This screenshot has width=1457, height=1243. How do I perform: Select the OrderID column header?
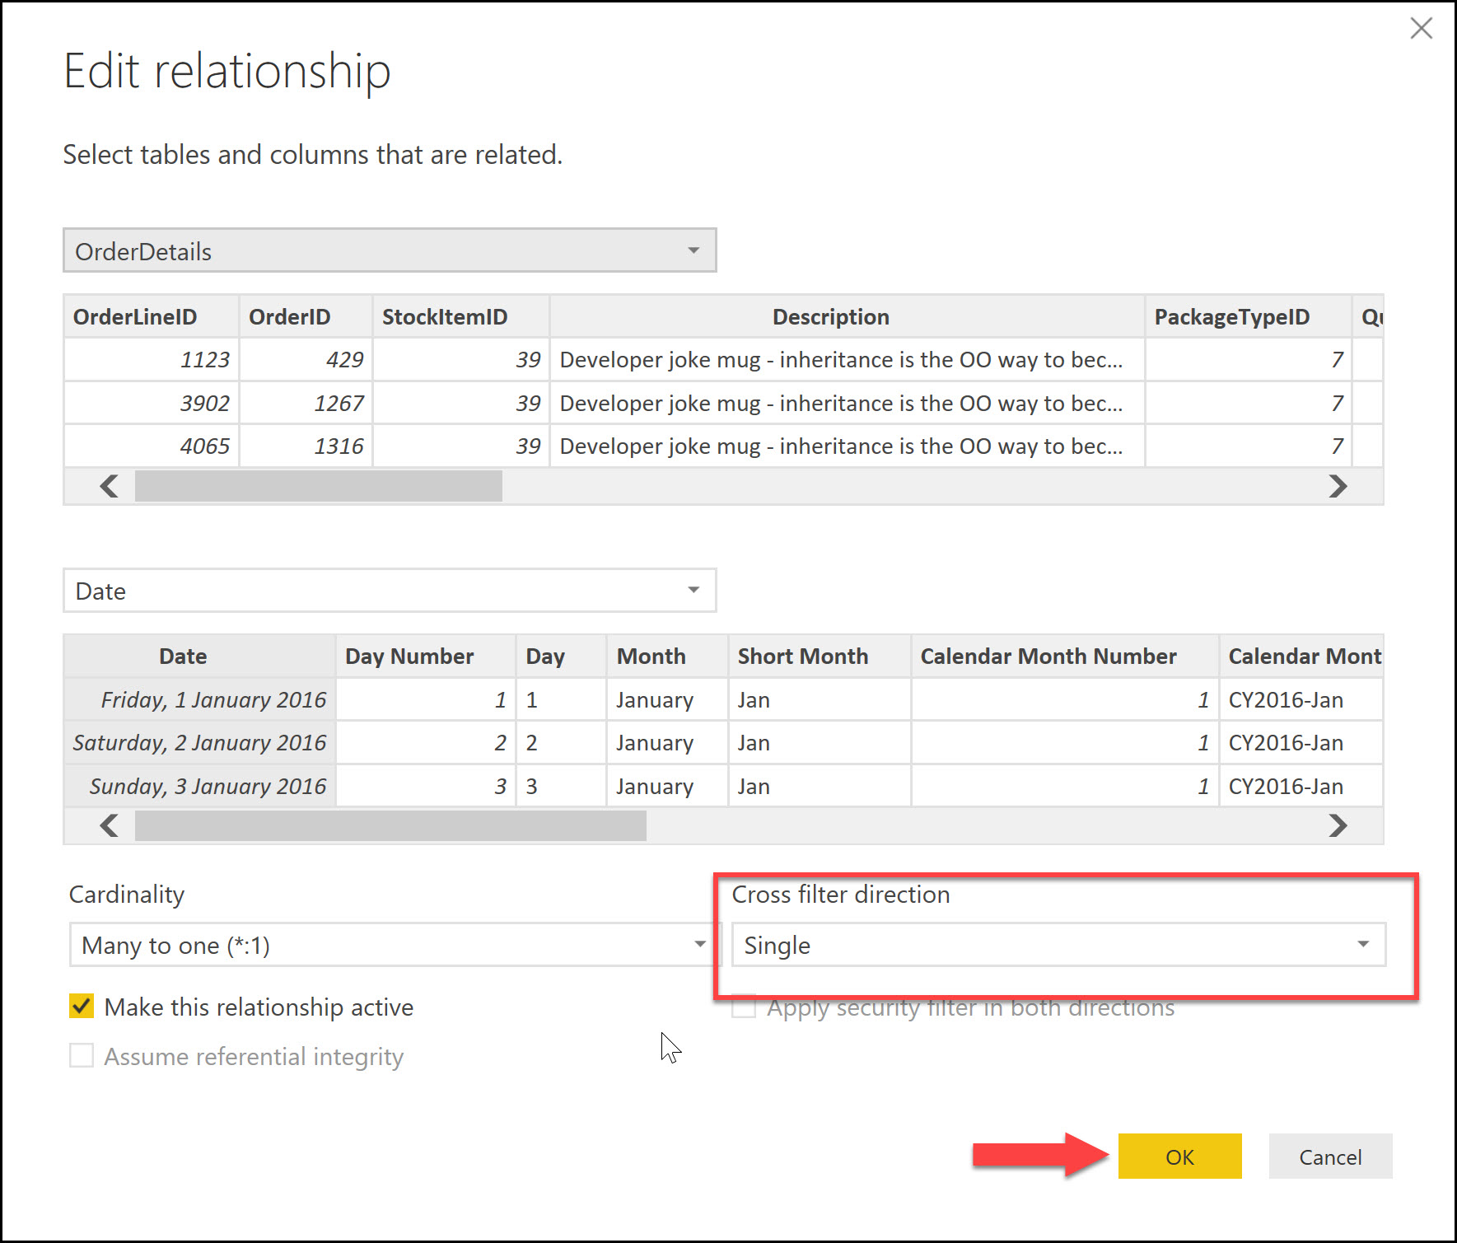[x=306, y=317]
